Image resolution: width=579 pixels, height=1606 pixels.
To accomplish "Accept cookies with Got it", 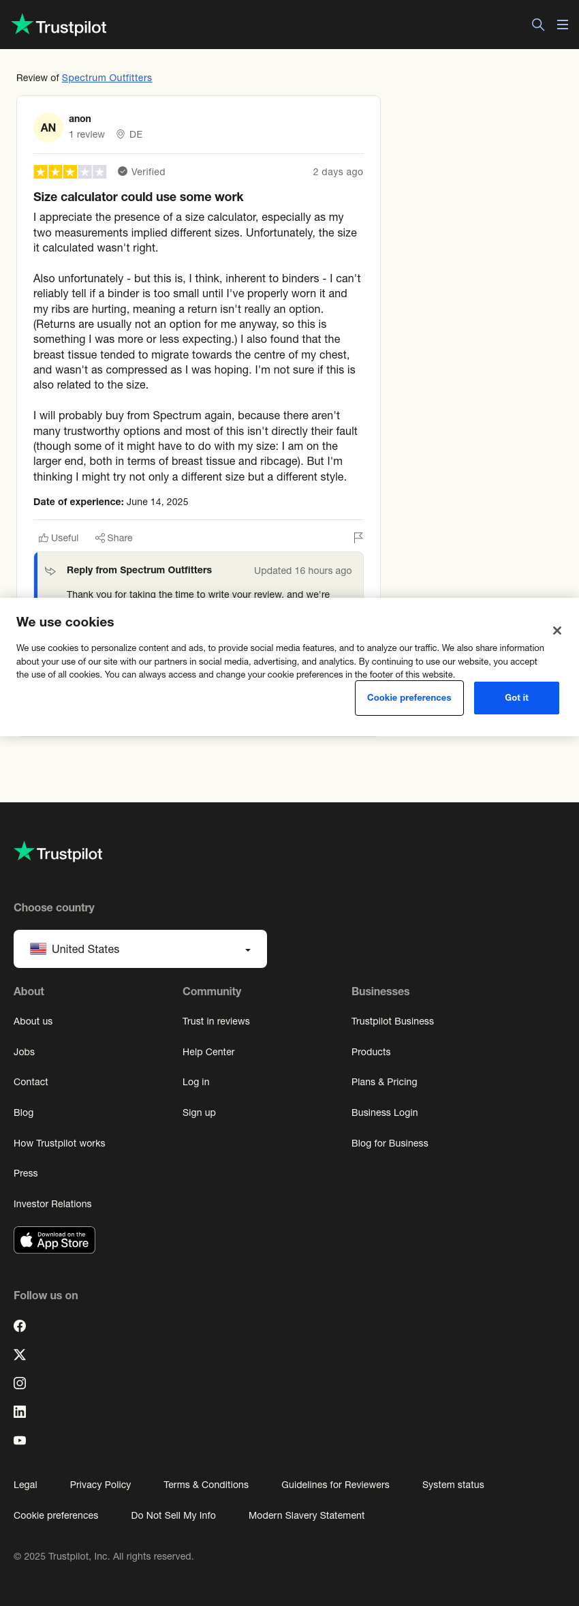I will (x=516, y=698).
